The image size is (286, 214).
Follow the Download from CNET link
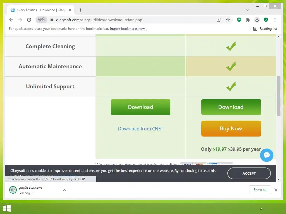coord(141,129)
